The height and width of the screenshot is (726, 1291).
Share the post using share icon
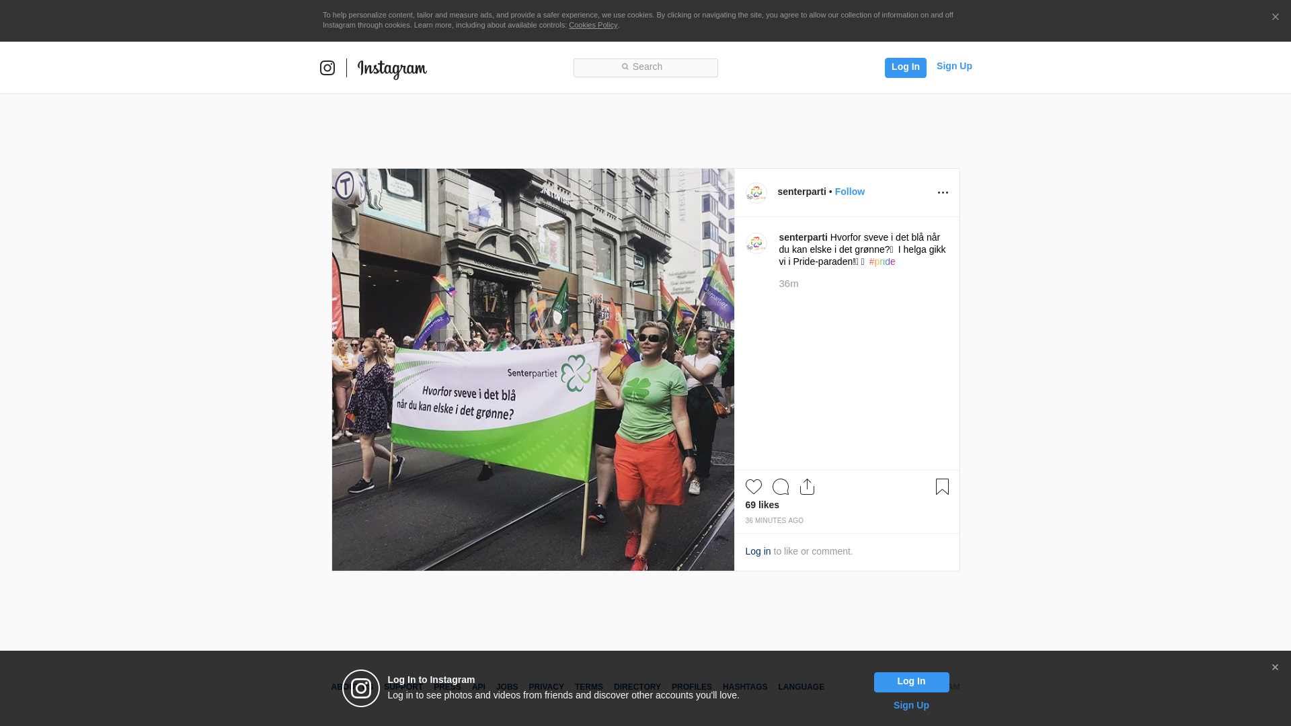click(x=807, y=487)
